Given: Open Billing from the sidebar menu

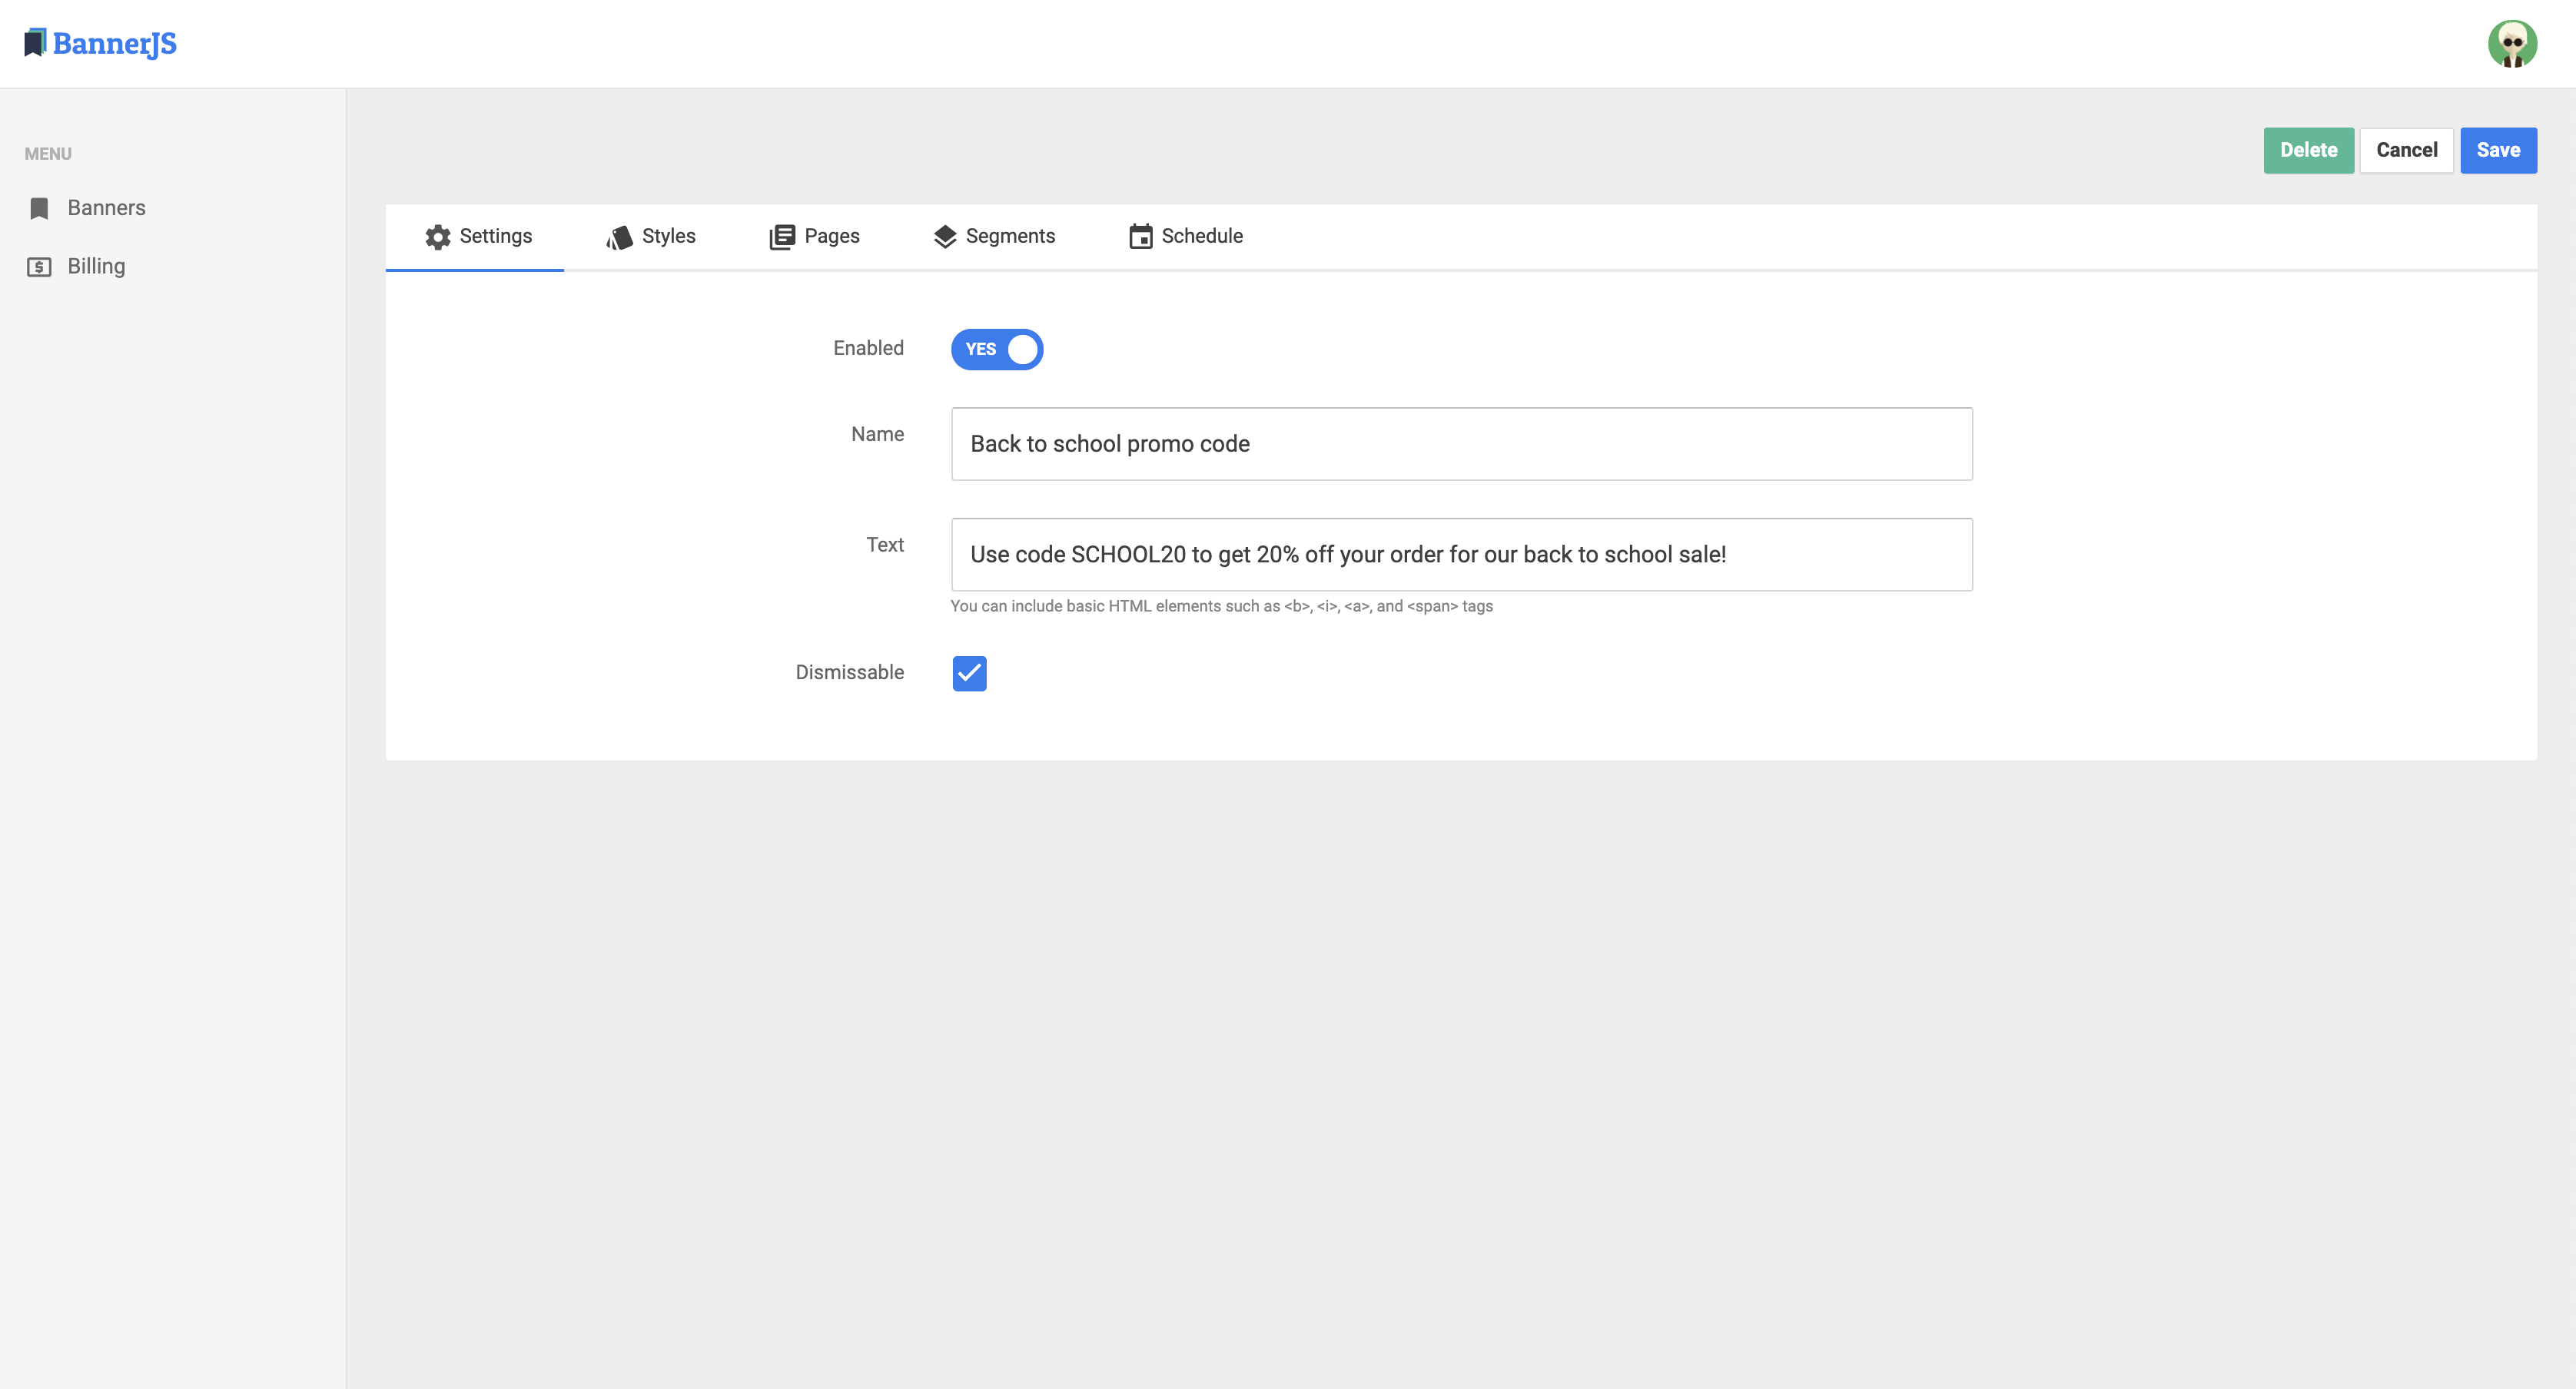Looking at the screenshot, I should click(x=96, y=266).
